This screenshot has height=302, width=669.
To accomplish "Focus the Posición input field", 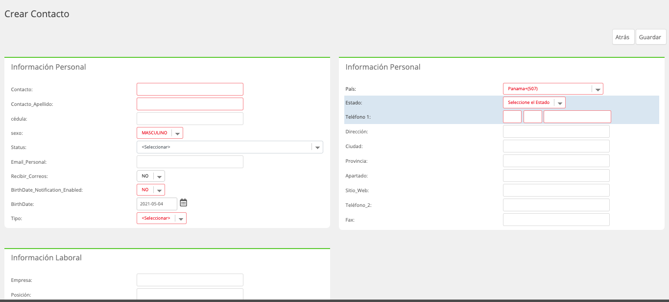I will (x=190, y=295).
